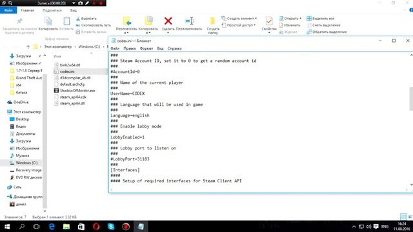Open Notepad Format menu
The height and width of the screenshot is (232, 413).
coord(146,48)
